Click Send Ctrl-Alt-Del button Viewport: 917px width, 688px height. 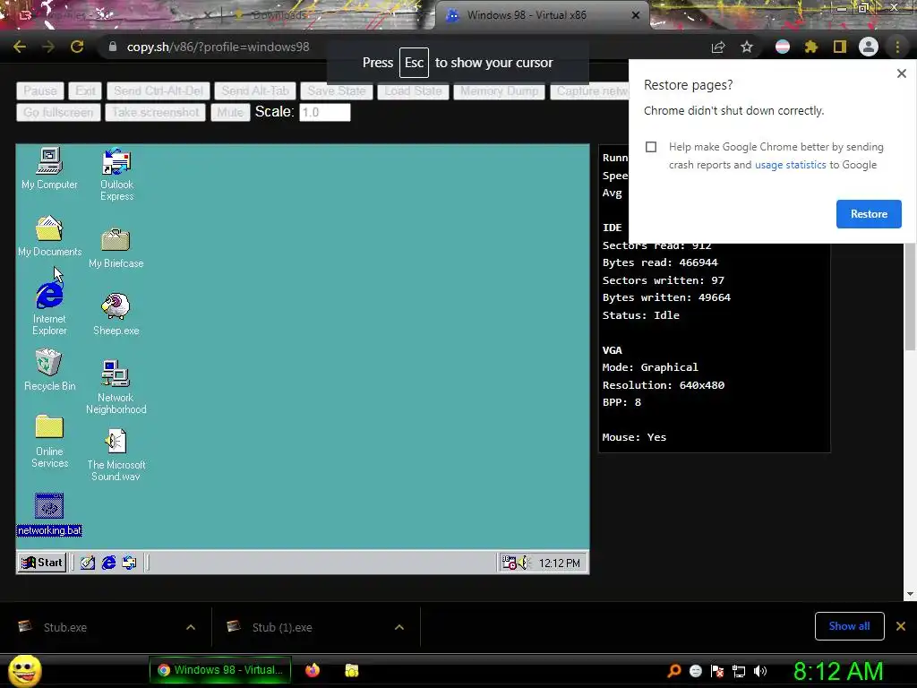tap(158, 91)
